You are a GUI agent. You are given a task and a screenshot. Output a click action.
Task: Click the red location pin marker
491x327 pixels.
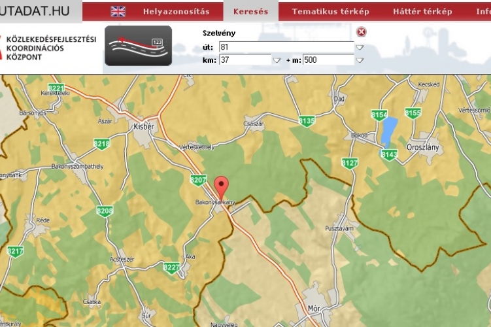[x=222, y=187]
